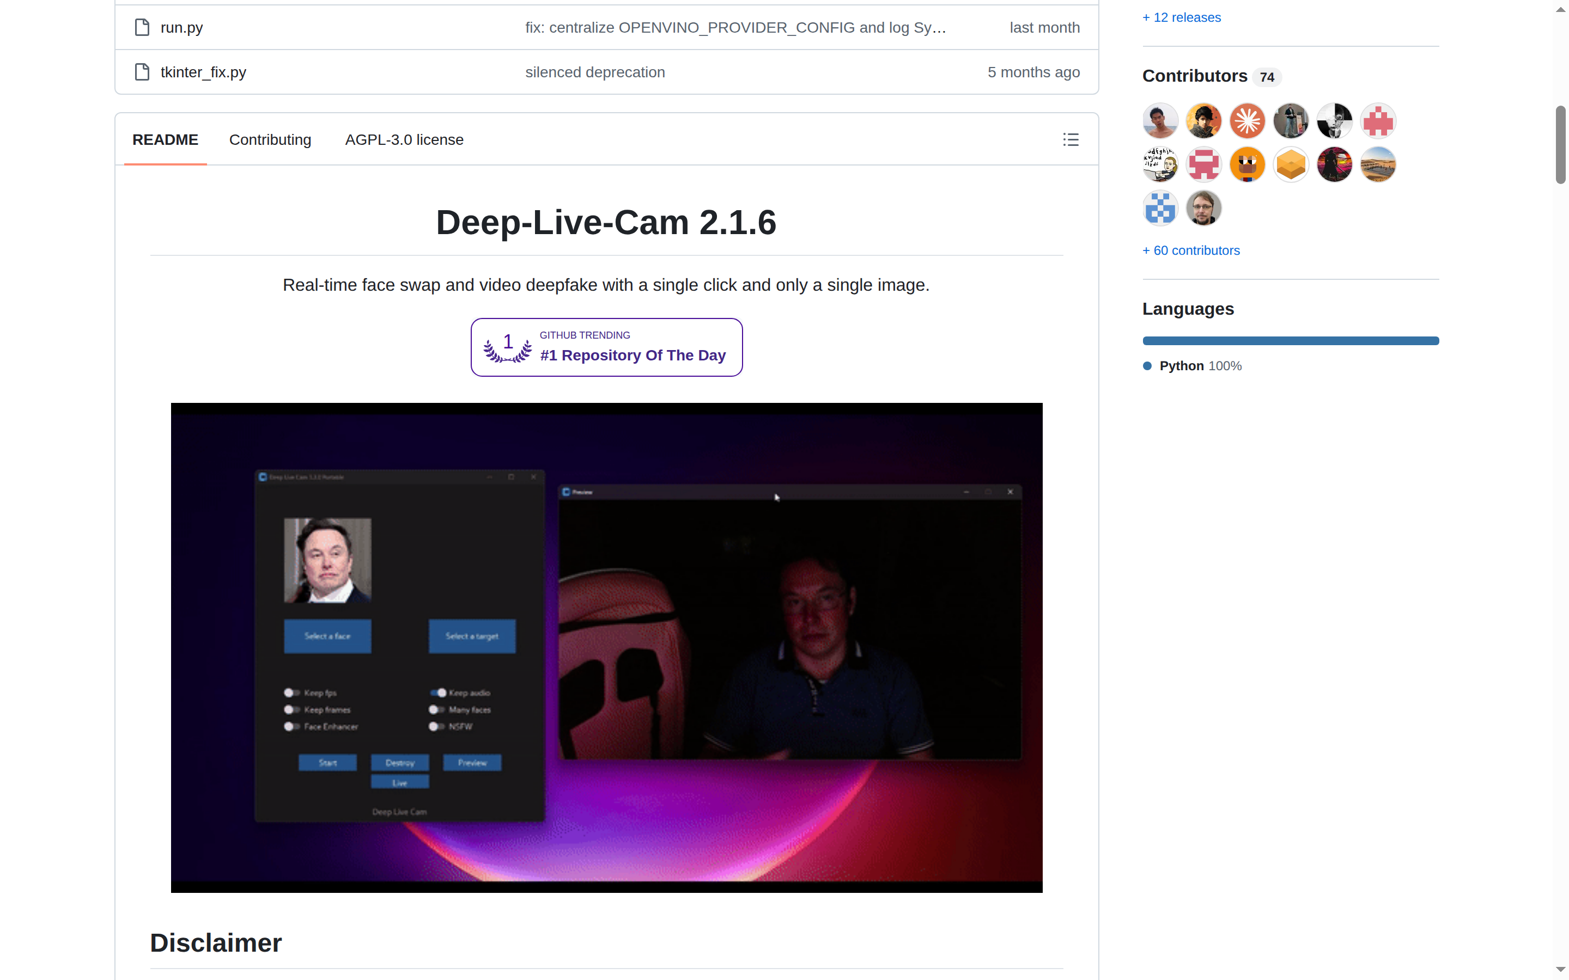This screenshot has height=980, width=1569.
Task: Open the desert landscape contributor avatar
Action: [x=1378, y=164]
